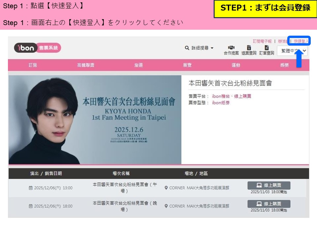Click the ibon 售票系統 logo

[37, 48]
